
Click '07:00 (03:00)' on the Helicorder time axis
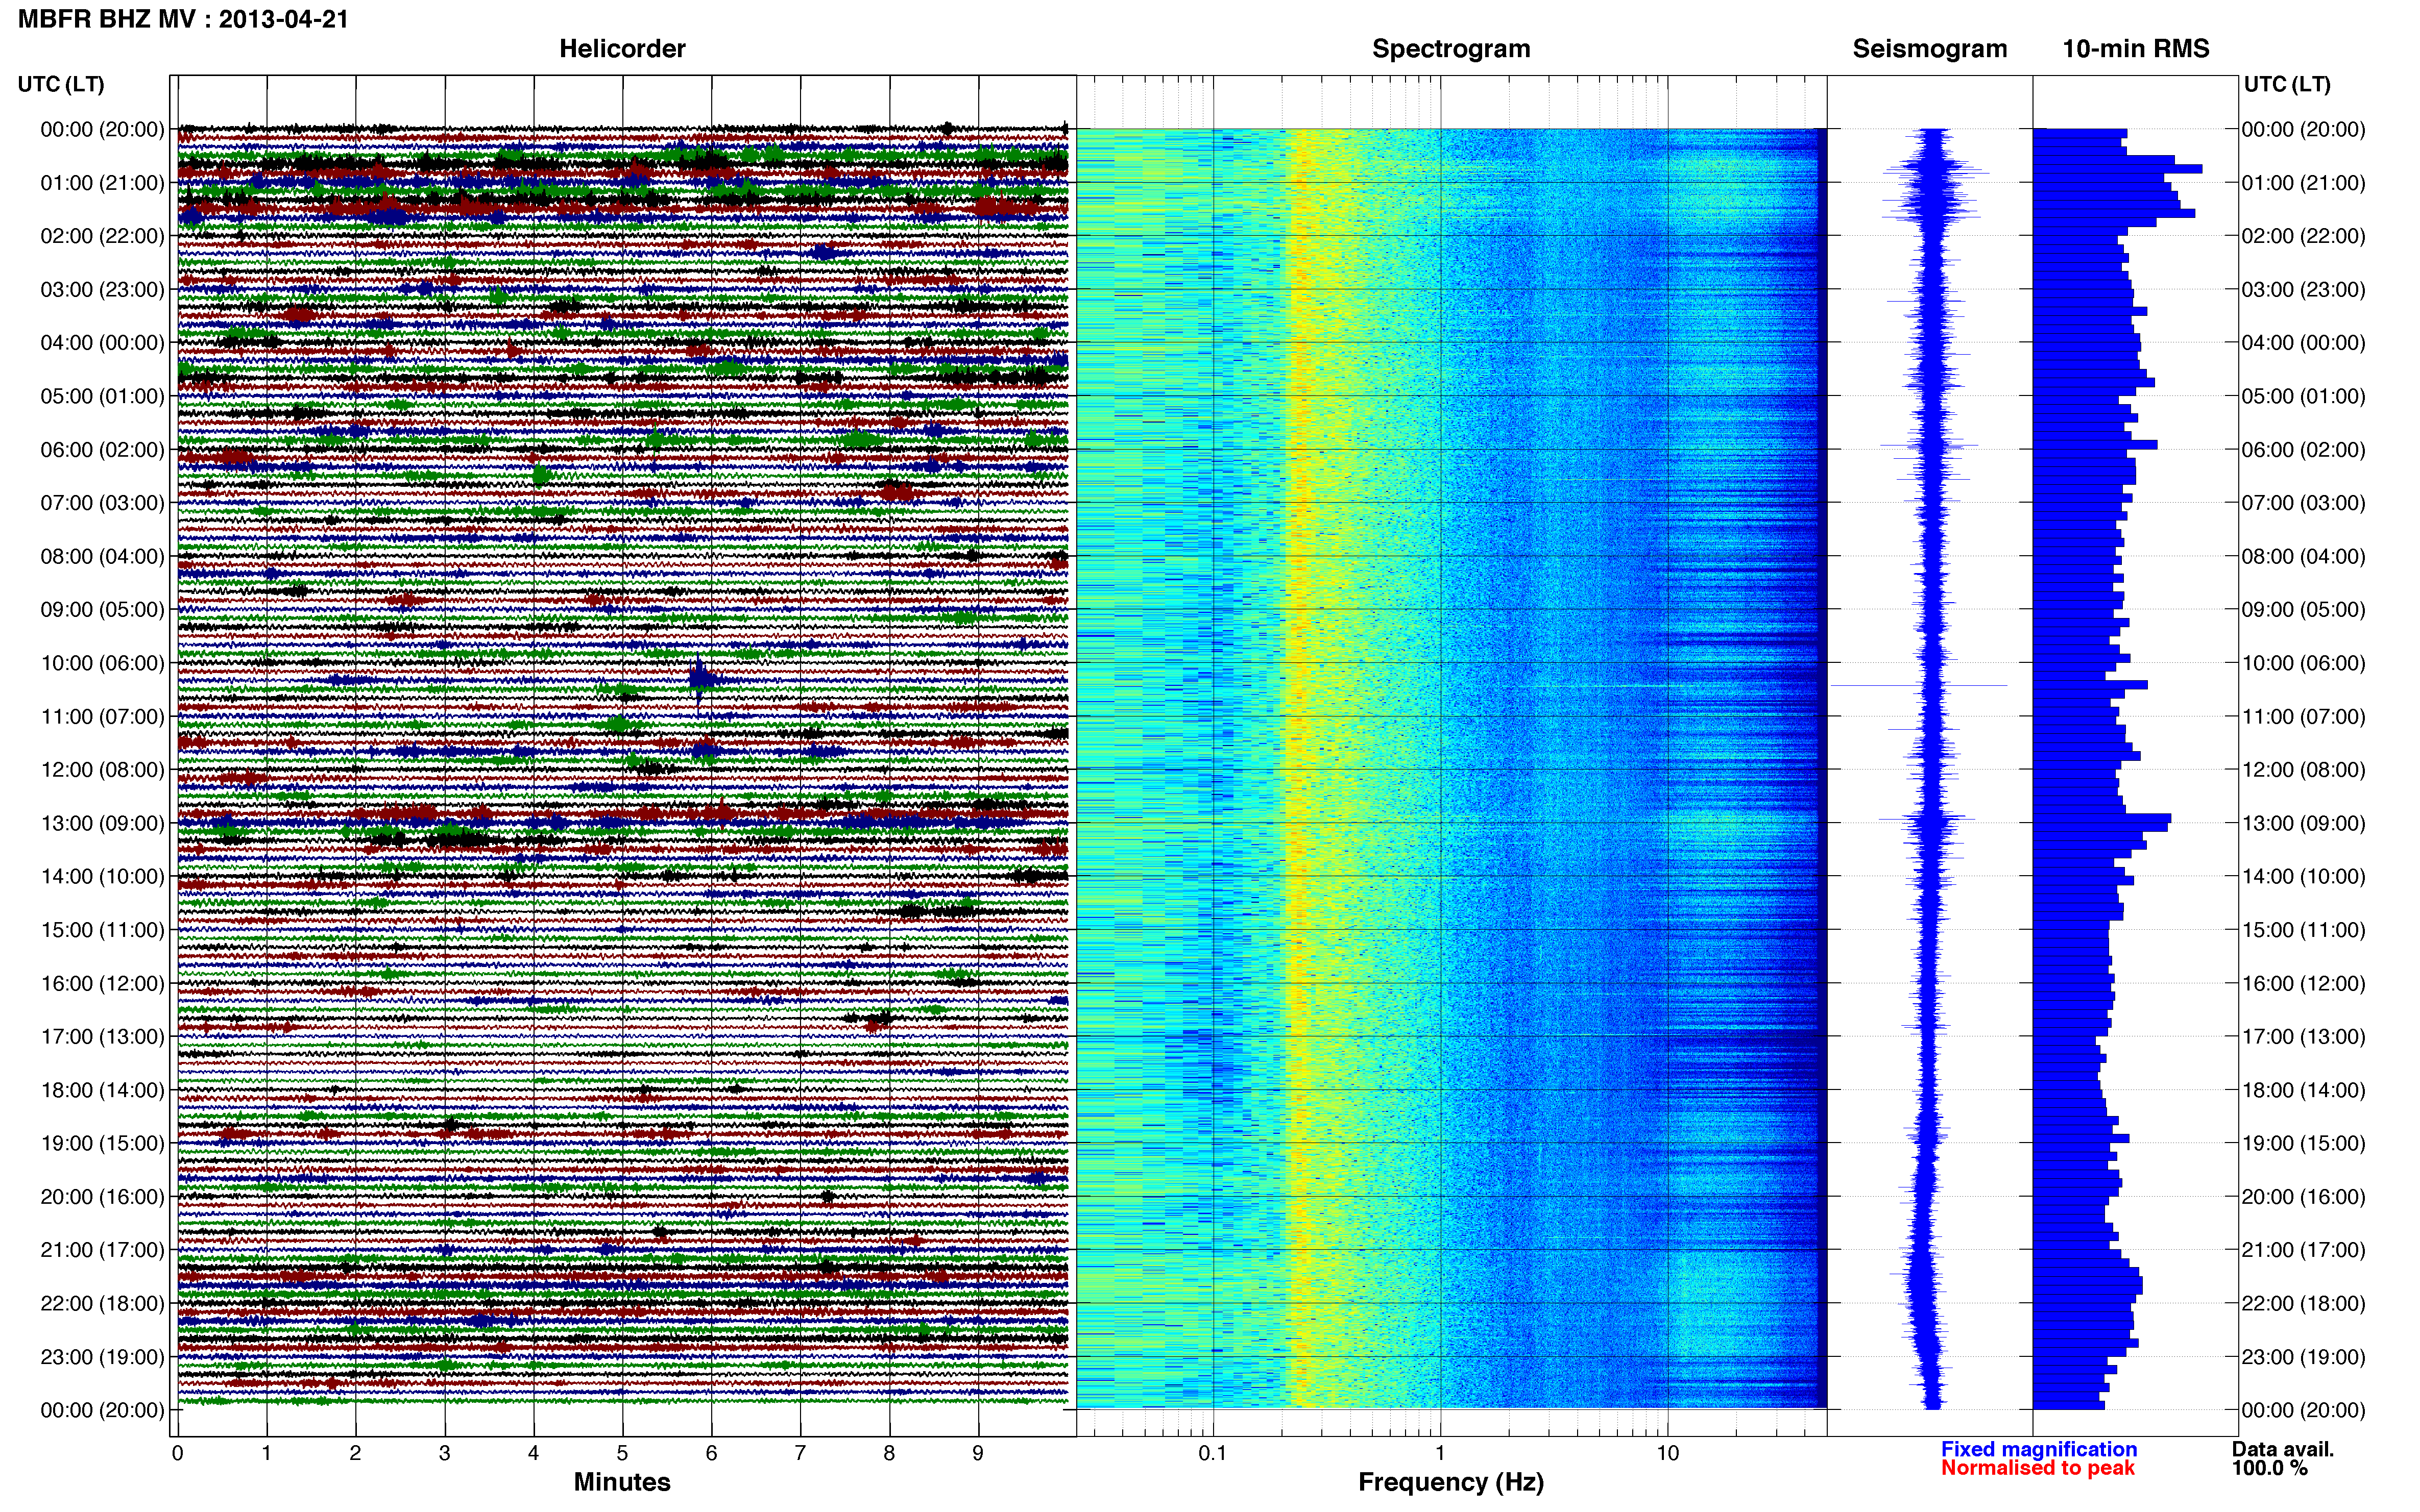pos(102,503)
